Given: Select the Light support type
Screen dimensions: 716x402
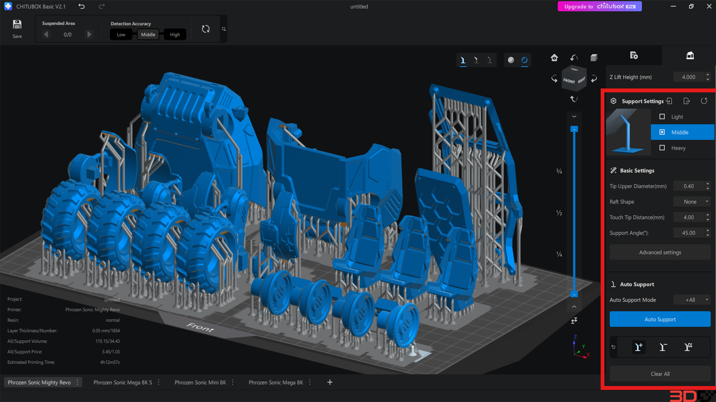Looking at the screenshot, I should tap(682, 117).
